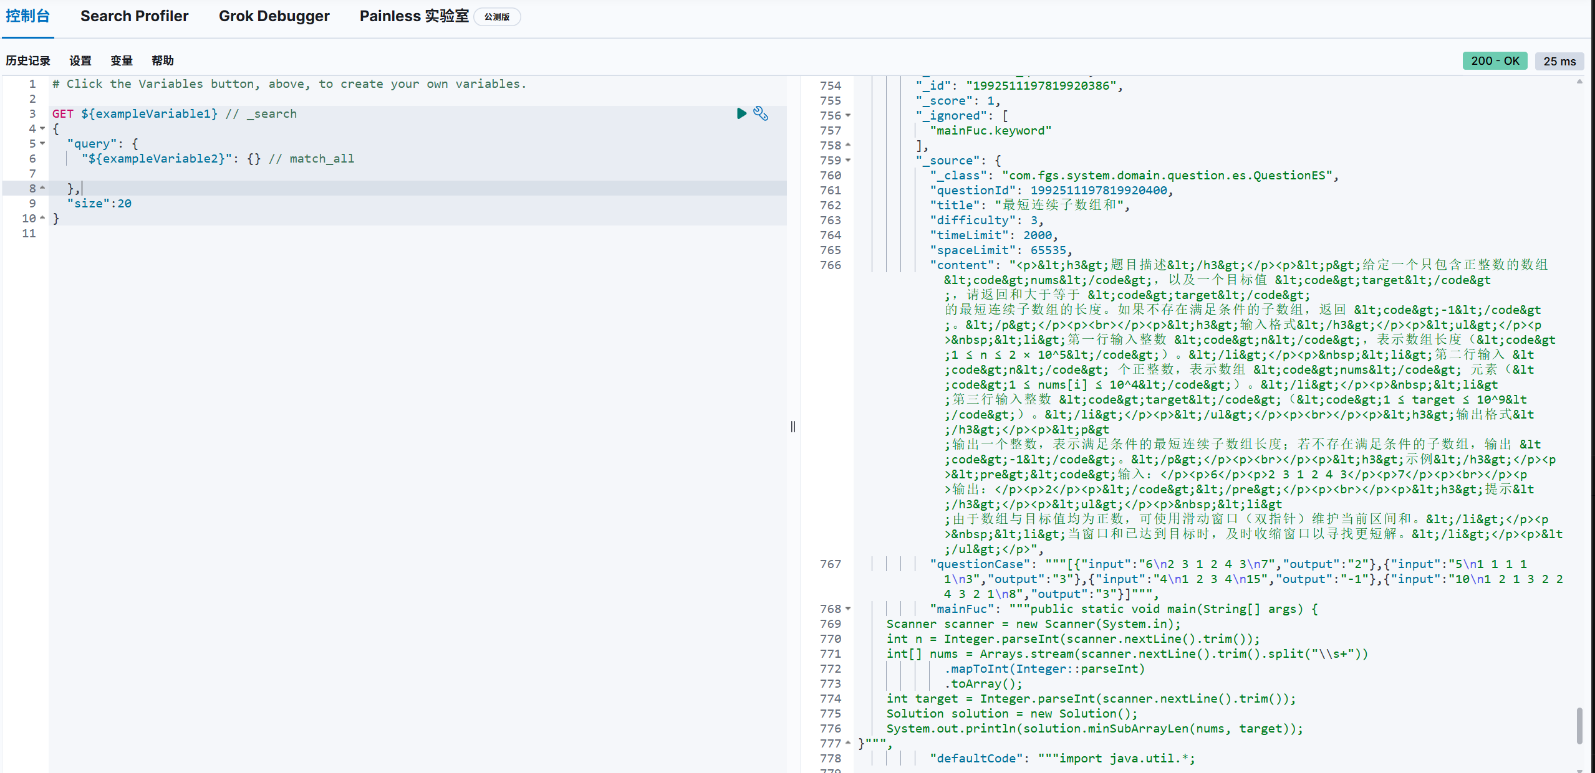This screenshot has width=1595, height=773.
Task: Open the 设置 settings menu
Action: 80,60
